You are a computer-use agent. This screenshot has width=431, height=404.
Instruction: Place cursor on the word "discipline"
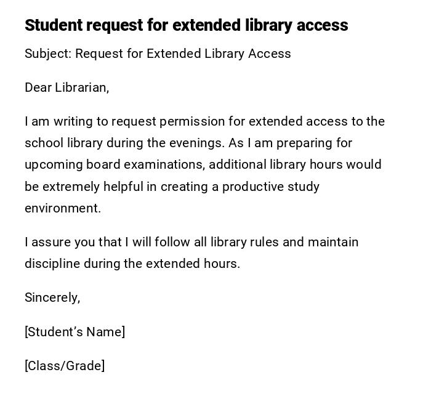[52, 264]
